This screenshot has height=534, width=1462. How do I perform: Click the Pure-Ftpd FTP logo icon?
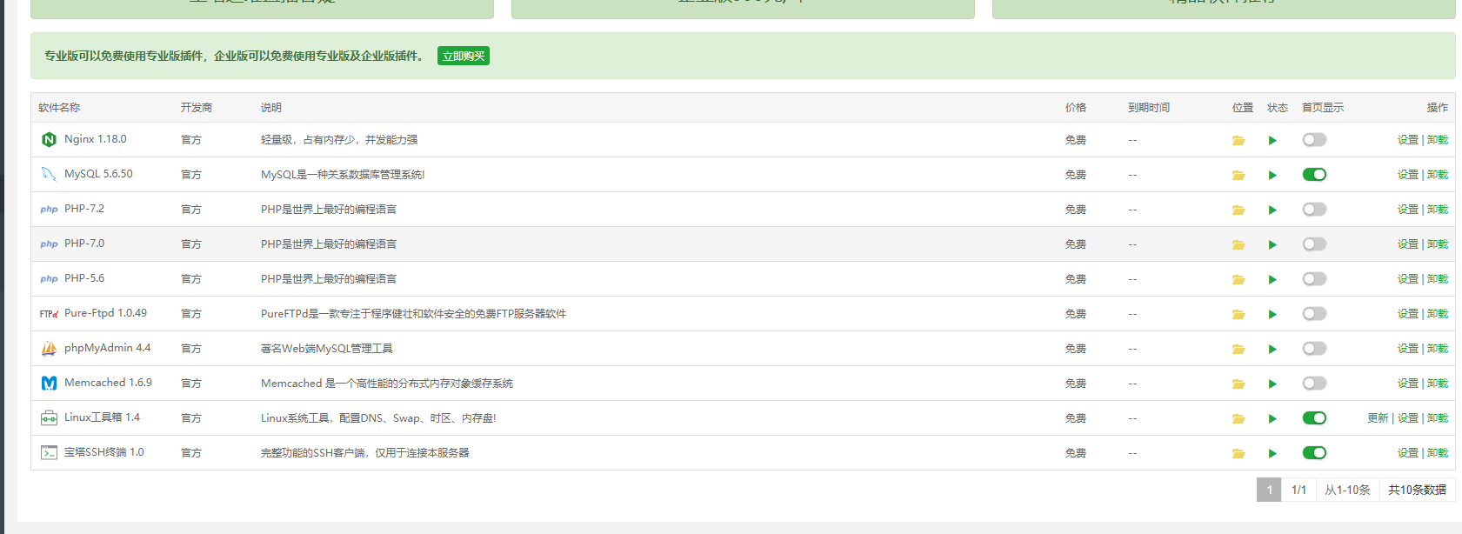point(49,313)
